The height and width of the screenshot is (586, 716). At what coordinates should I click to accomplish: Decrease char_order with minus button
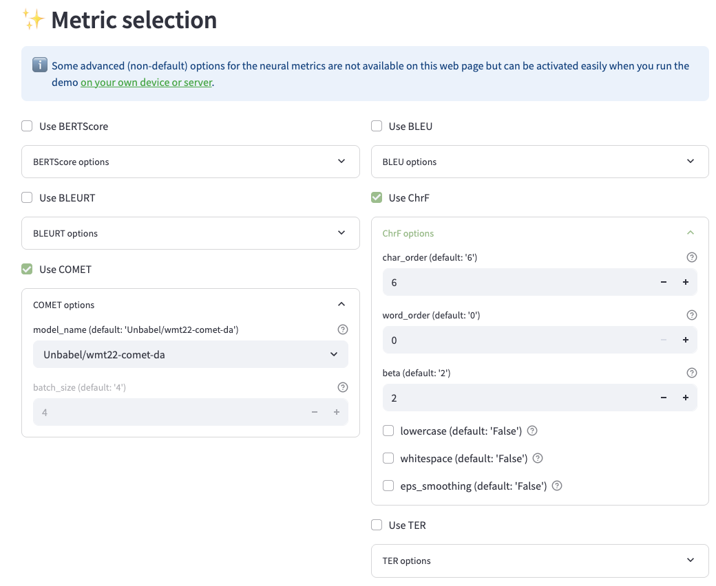click(664, 282)
